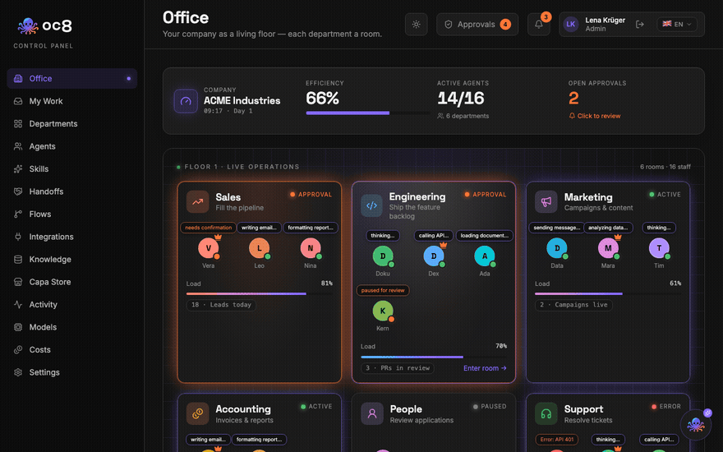This screenshot has height=452, width=723.
Task: Click the Models chip icon
Action: coord(18,327)
